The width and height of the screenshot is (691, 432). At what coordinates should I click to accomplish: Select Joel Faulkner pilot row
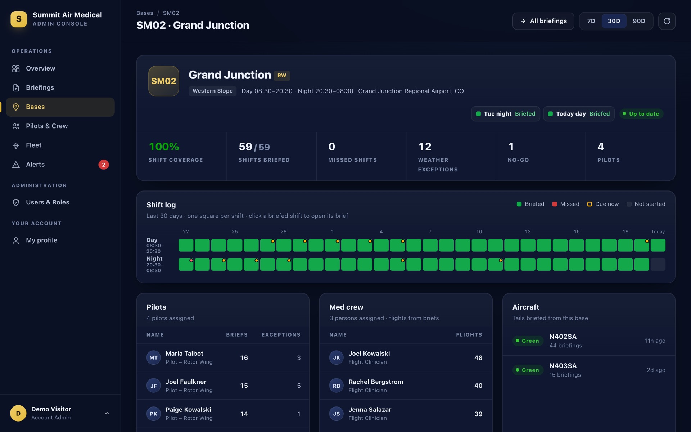[x=223, y=386]
